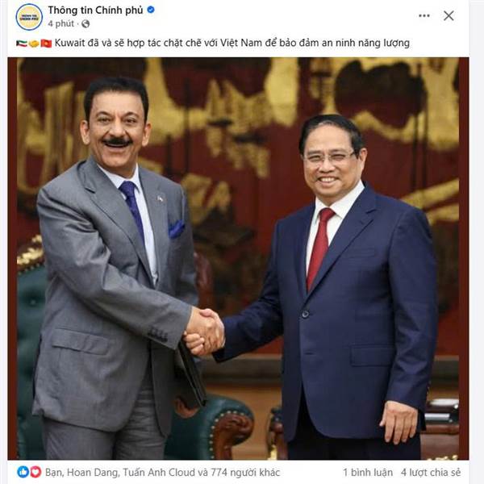
Task: Click the Bạn text in reactions summary
Action: pos(54,473)
